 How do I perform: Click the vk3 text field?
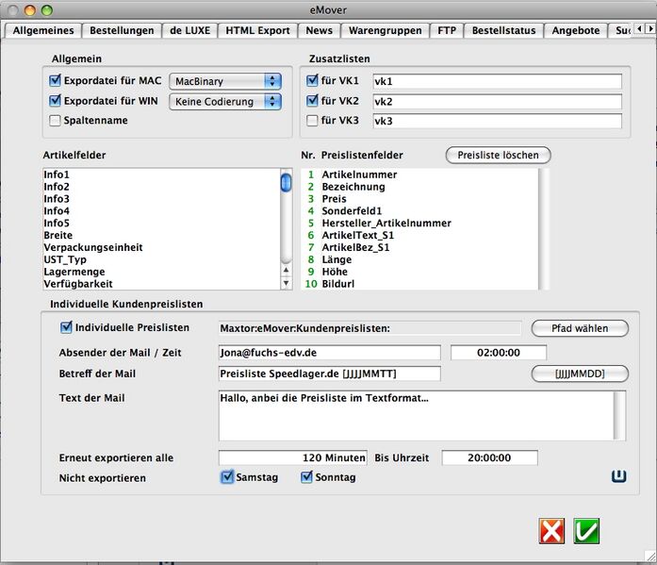coord(497,121)
